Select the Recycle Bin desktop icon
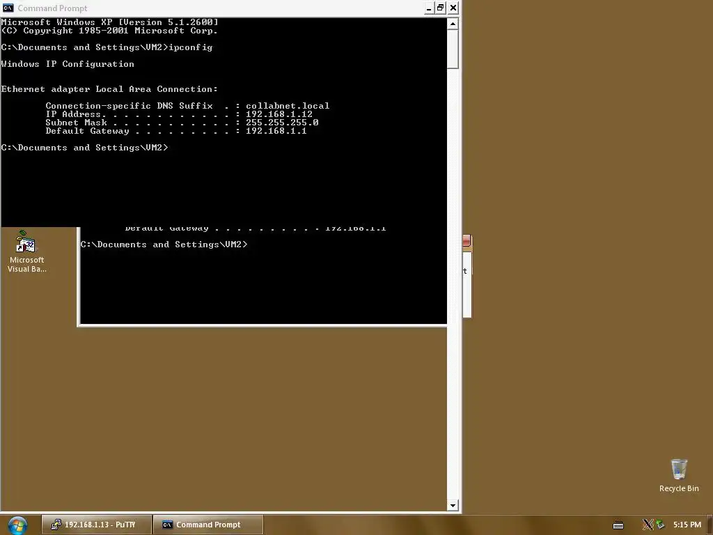The image size is (713, 535). click(x=679, y=476)
